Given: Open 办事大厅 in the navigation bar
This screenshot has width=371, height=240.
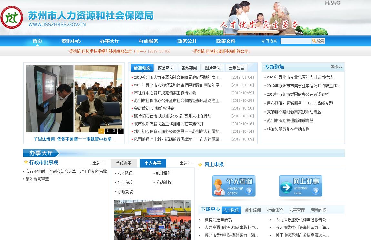Looking at the screenshot, I should pos(110,41).
